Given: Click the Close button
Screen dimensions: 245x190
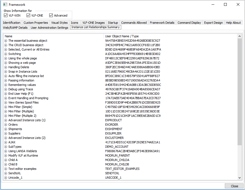Looking at the screenshot, I should [x=234, y=186].
